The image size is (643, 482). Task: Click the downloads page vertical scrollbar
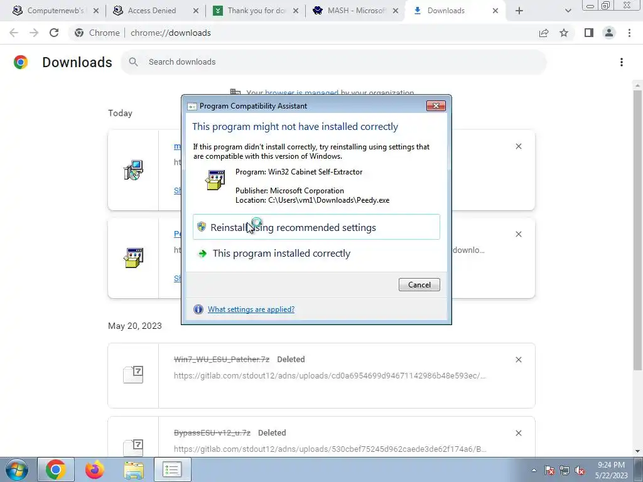pos(637,230)
